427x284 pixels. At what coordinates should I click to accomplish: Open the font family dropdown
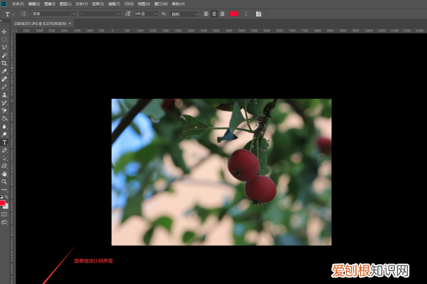pyautogui.click(x=54, y=14)
